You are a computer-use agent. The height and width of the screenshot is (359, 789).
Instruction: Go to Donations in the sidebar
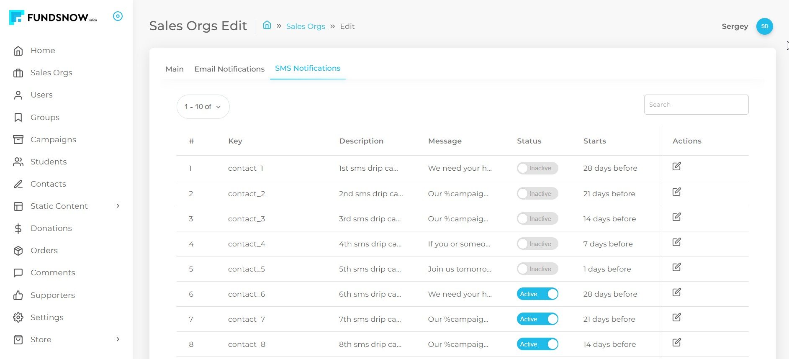51,228
